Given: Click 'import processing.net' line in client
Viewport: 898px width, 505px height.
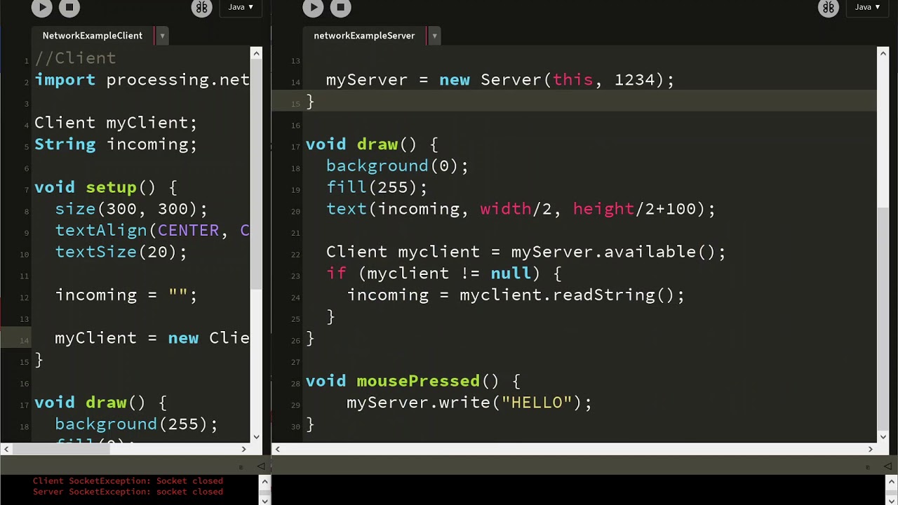Looking at the screenshot, I should tap(142, 80).
